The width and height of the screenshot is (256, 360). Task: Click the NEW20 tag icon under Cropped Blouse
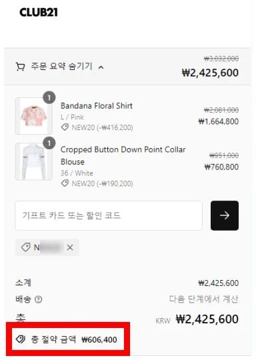tap(65, 183)
